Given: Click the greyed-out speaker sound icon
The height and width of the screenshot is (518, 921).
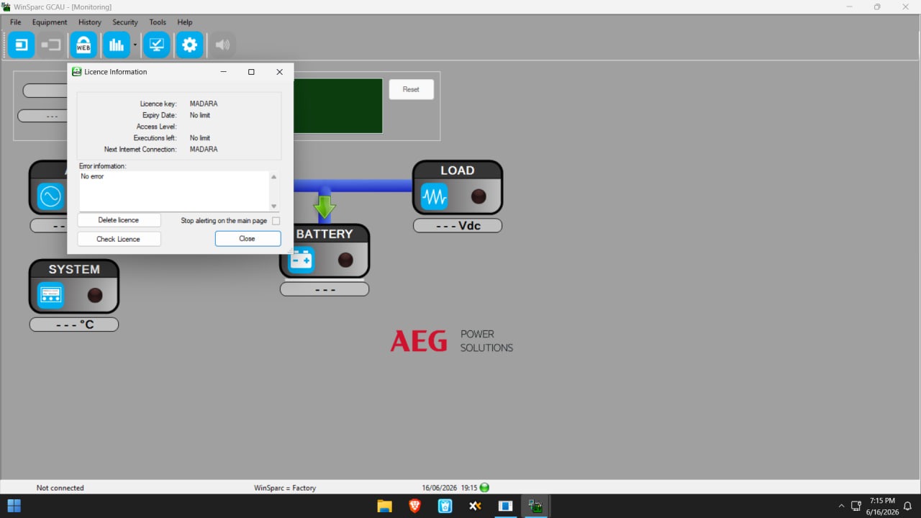Looking at the screenshot, I should click(x=222, y=45).
